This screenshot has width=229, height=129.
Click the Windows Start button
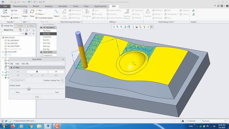point(4,126)
